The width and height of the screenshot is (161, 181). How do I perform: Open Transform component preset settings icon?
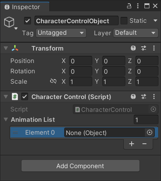pos(144,48)
